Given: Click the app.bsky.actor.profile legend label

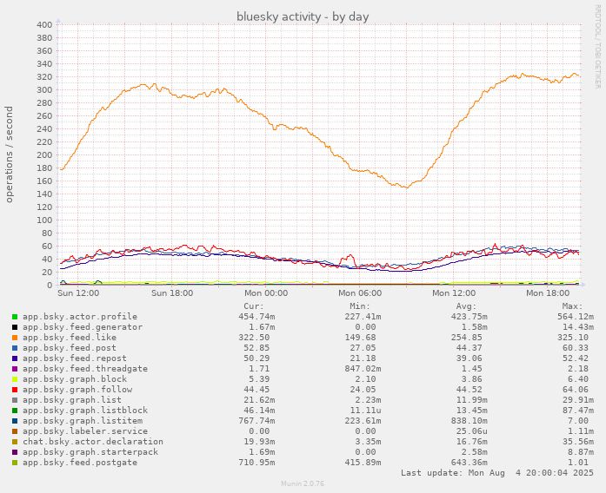Looking at the screenshot, I should coord(80,317).
